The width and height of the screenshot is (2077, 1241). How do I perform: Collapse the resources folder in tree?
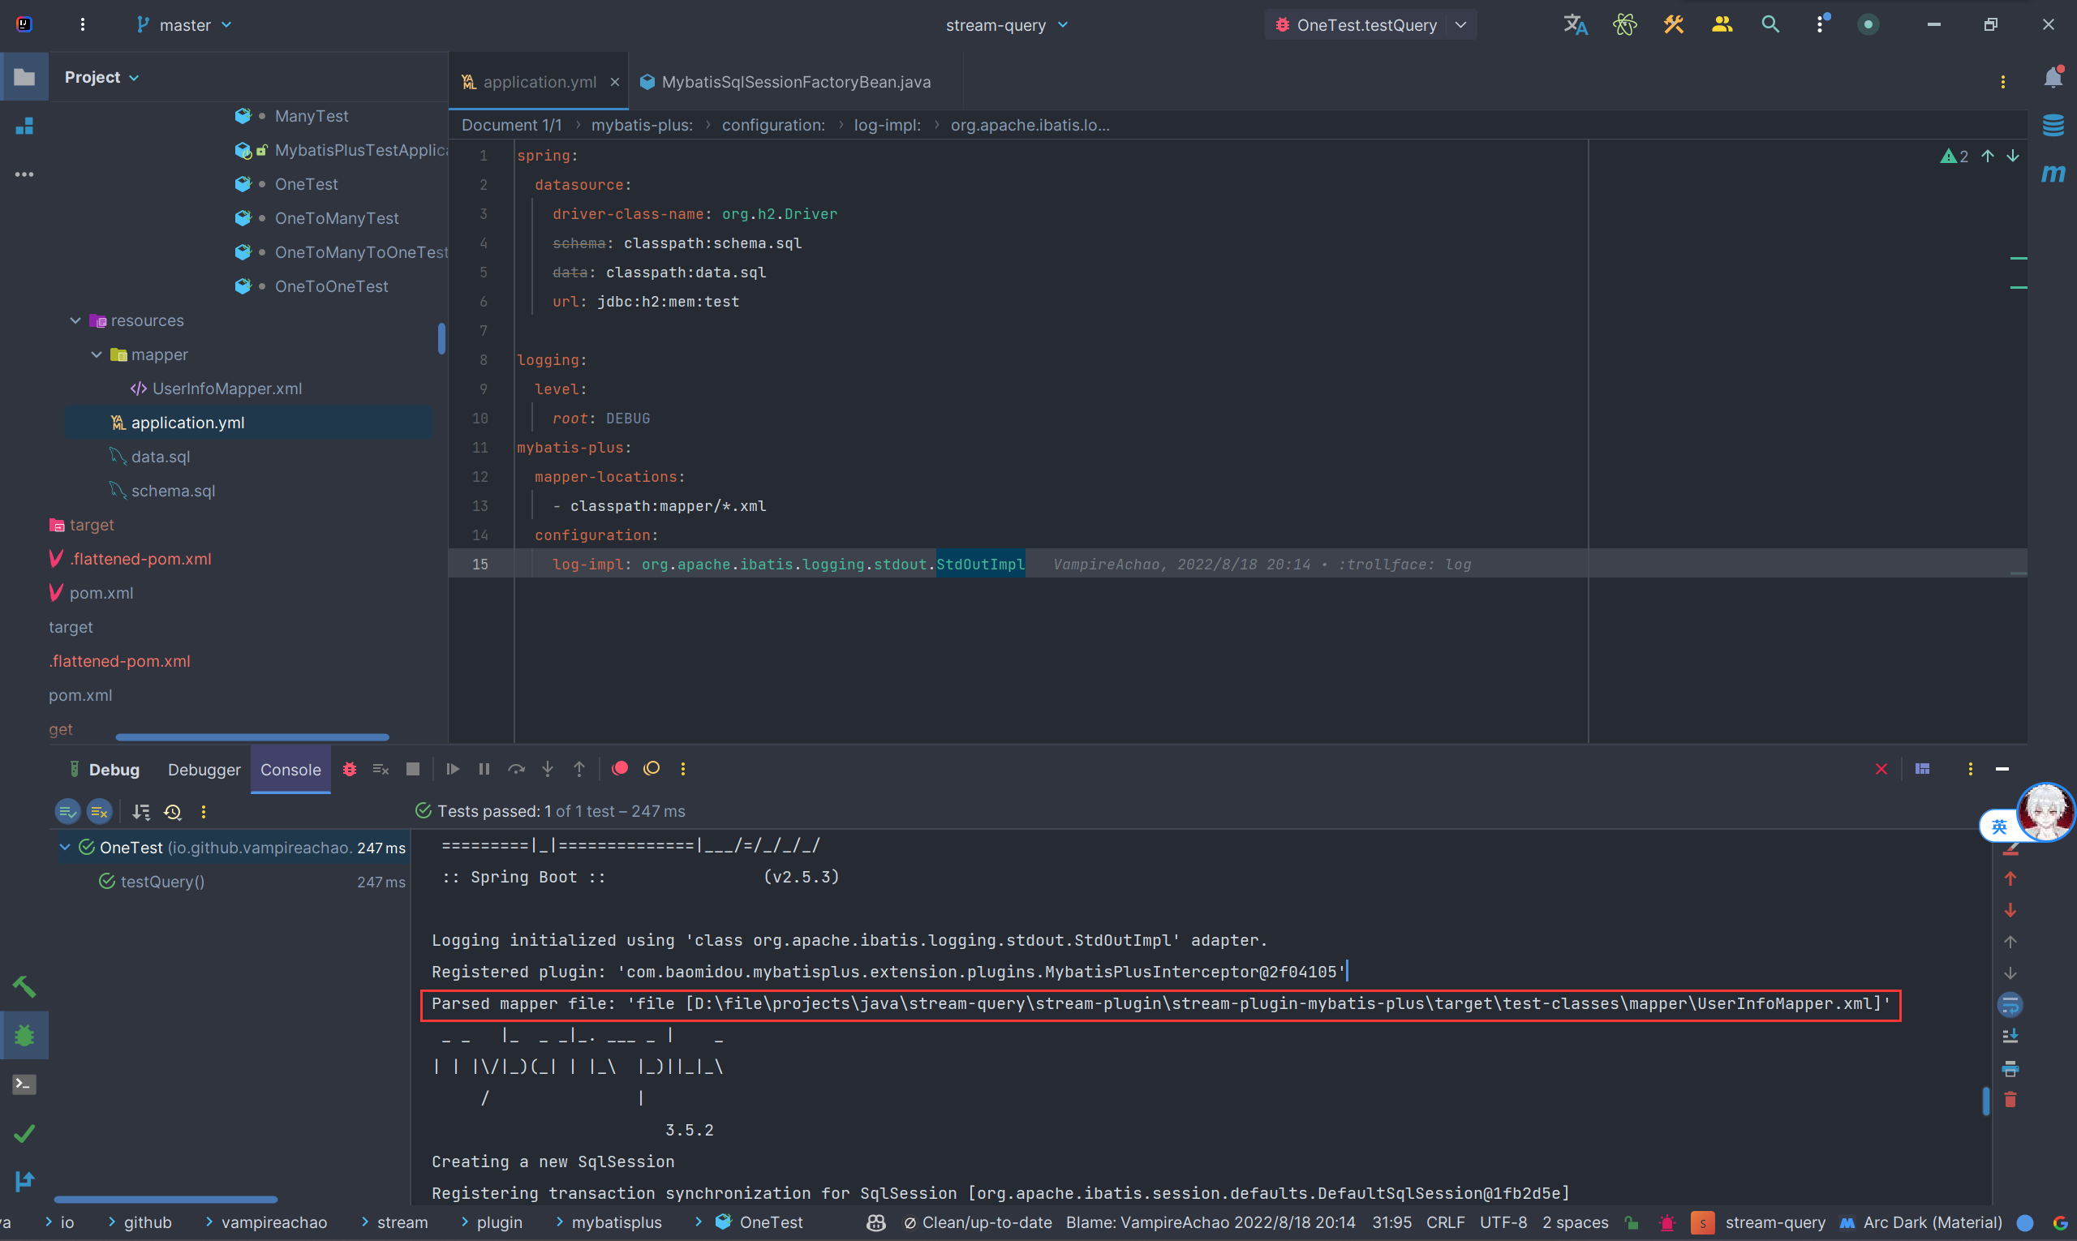click(x=75, y=321)
